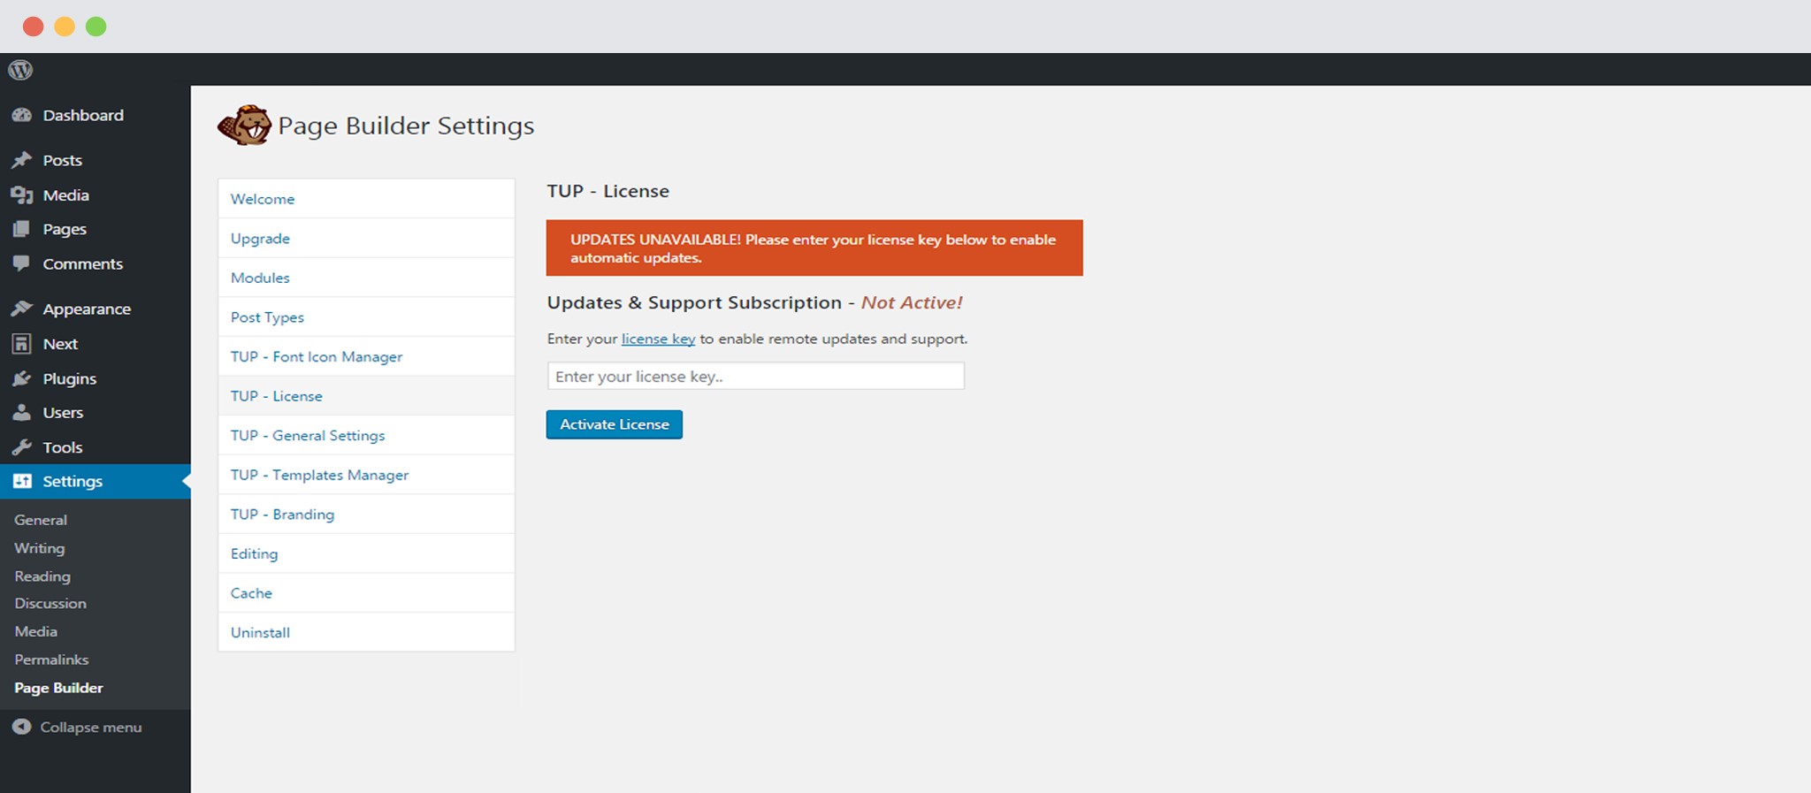Image resolution: width=1811 pixels, height=793 pixels.
Task: Open the Uninstall settings tab
Action: click(x=366, y=632)
